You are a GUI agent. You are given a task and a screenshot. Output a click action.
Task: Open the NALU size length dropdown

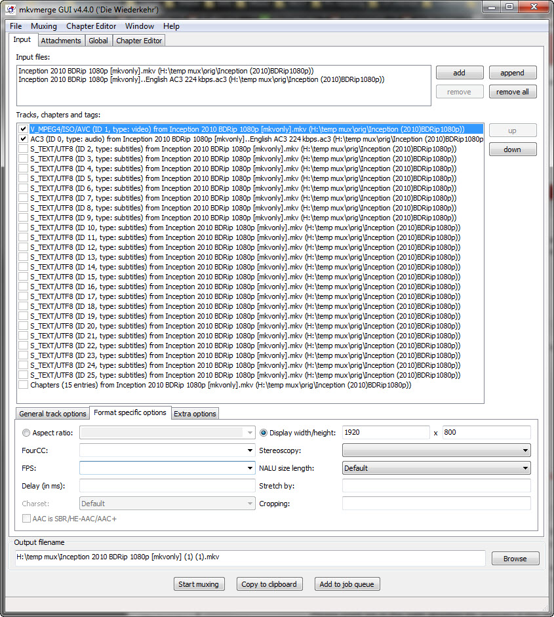point(525,468)
